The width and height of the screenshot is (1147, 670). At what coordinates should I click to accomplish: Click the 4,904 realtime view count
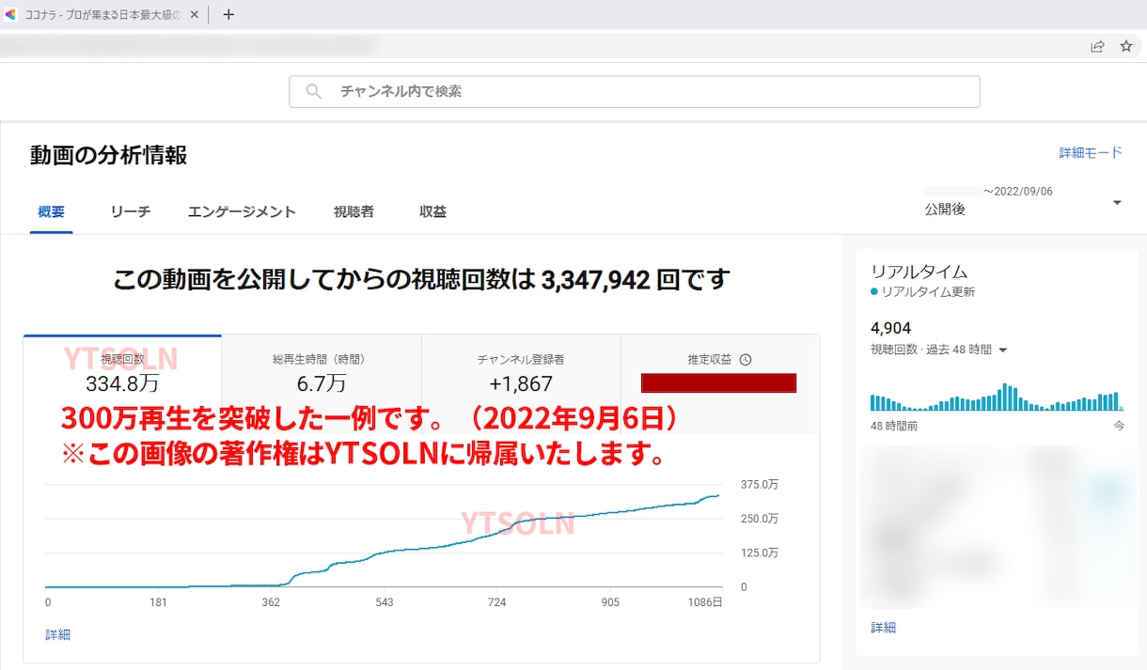click(891, 328)
